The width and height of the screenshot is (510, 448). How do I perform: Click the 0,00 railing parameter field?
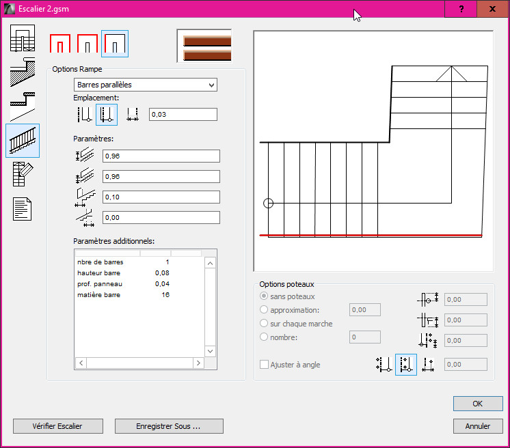[161, 217]
